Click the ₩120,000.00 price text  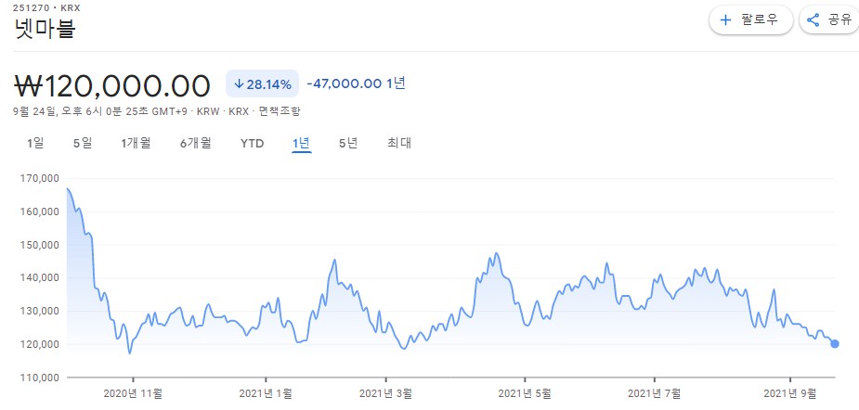tap(111, 85)
